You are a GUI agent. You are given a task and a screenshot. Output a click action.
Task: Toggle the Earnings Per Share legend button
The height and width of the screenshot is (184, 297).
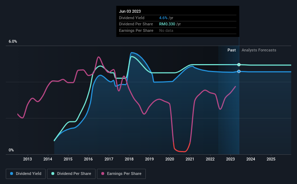click(x=121, y=174)
